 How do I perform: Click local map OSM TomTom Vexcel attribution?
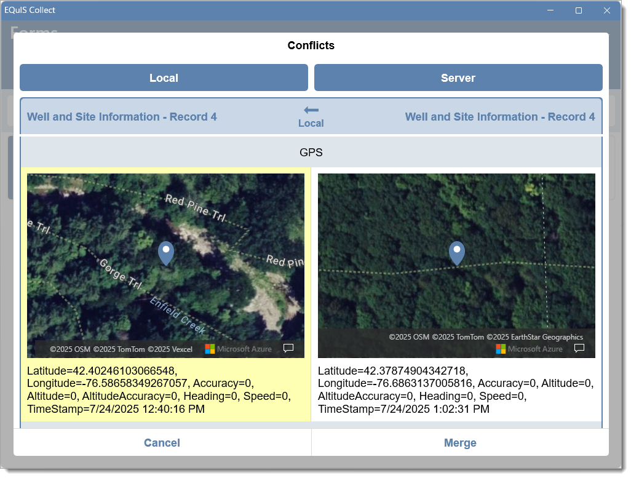click(121, 349)
